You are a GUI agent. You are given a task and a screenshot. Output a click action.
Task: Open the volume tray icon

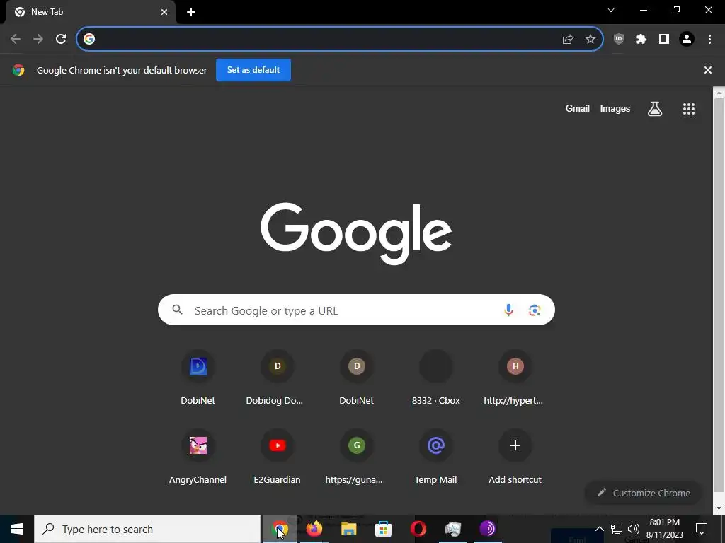(x=634, y=529)
